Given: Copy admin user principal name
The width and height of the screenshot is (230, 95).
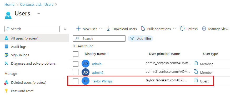Looking at the screenshot, I should coord(196,63).
